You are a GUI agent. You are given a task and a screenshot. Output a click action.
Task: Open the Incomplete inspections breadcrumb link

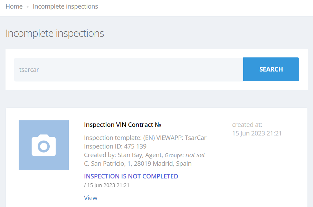65,7
